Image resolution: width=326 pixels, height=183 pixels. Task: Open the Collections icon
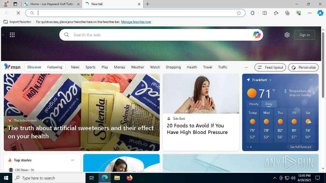coord(287,13)
